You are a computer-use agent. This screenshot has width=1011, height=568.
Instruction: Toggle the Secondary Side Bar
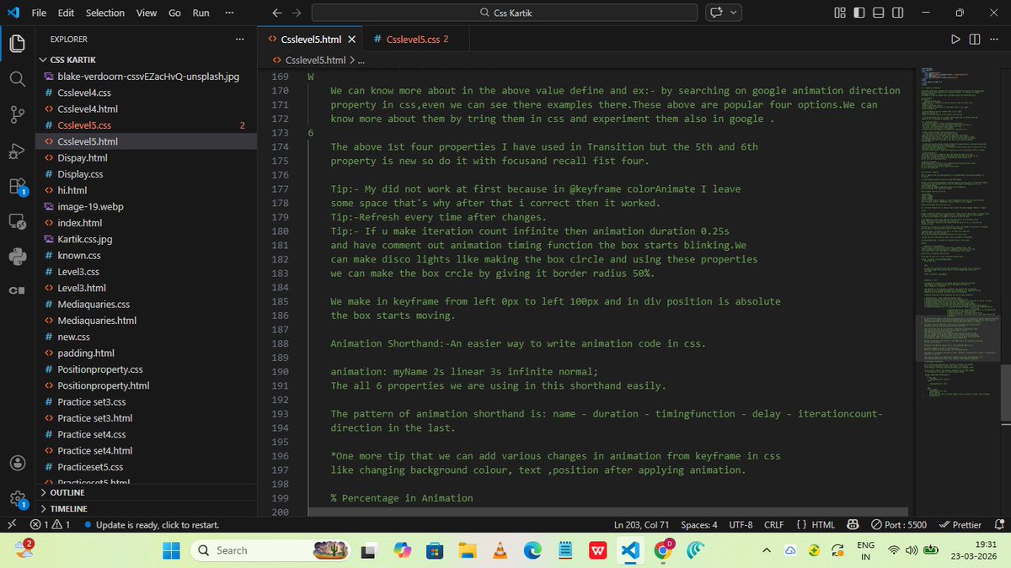[x=898, y=13]
